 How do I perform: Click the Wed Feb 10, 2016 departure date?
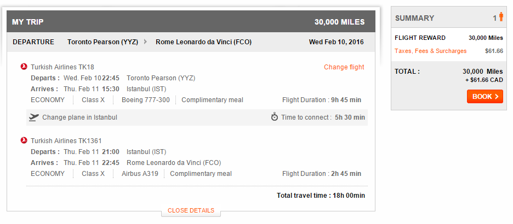tap(336, 42)
